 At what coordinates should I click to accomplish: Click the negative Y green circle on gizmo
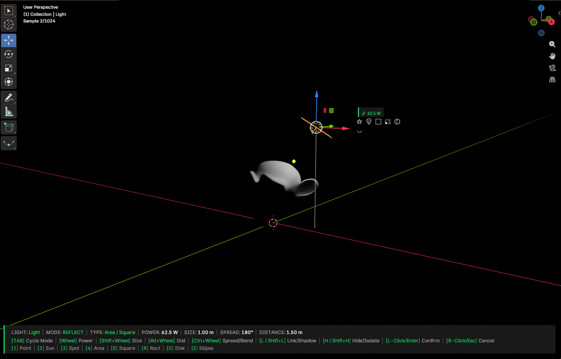(534, 22)
